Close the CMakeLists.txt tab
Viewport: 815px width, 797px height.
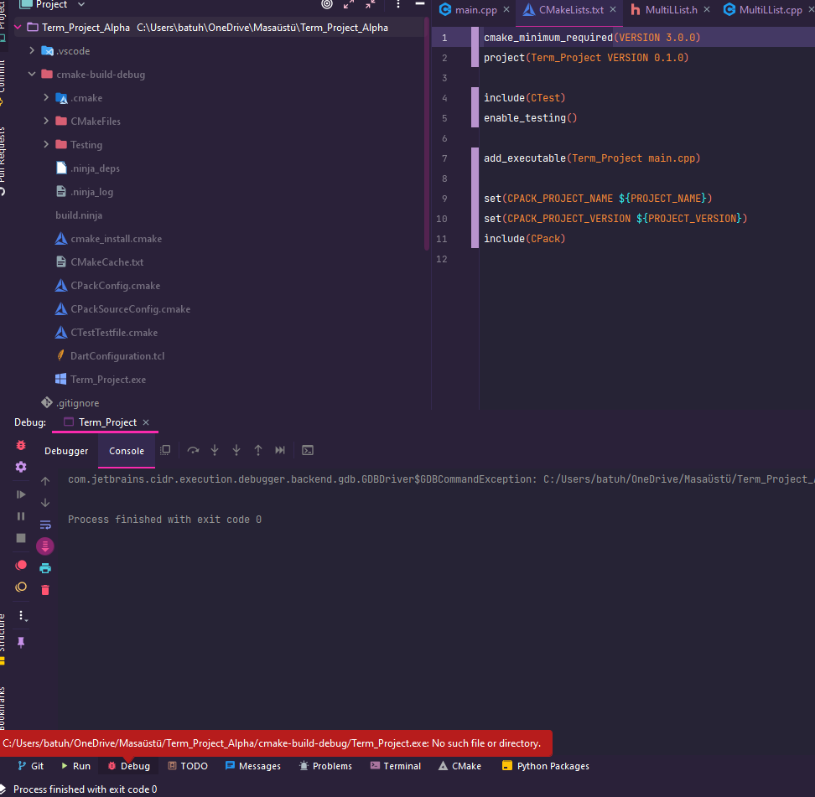coord(613,10)
